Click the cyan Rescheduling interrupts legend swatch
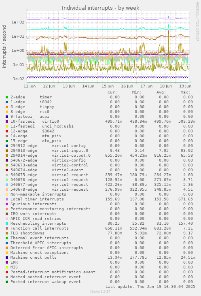The height and width of the screenshot is (296, 201). pos(7,224)
